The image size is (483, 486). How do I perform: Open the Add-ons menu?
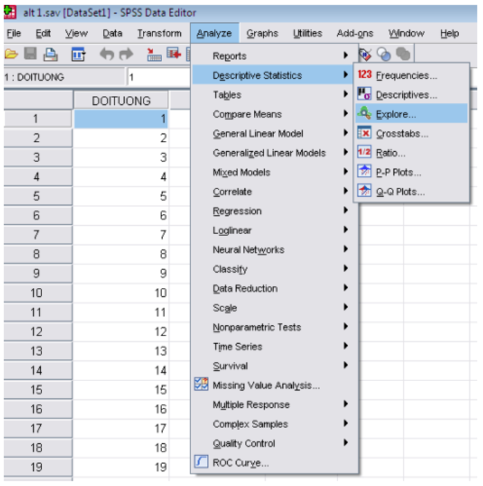coord(355,33)
